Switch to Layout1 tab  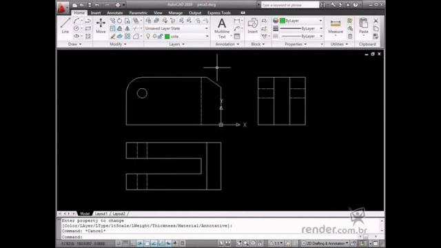[x=101, y=214]
